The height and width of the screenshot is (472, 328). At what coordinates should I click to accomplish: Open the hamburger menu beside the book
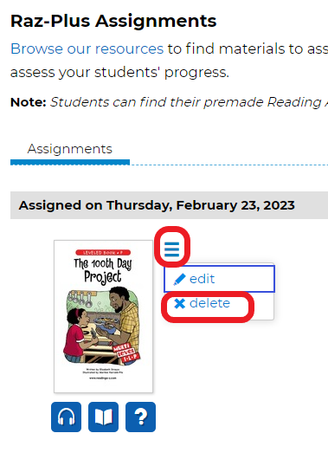[x=172, y=249]
